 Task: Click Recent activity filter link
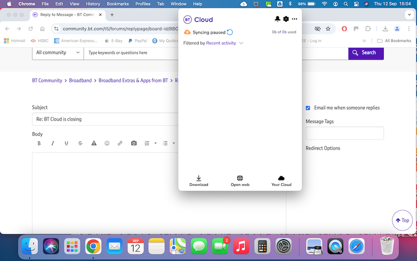coord(221,43)
